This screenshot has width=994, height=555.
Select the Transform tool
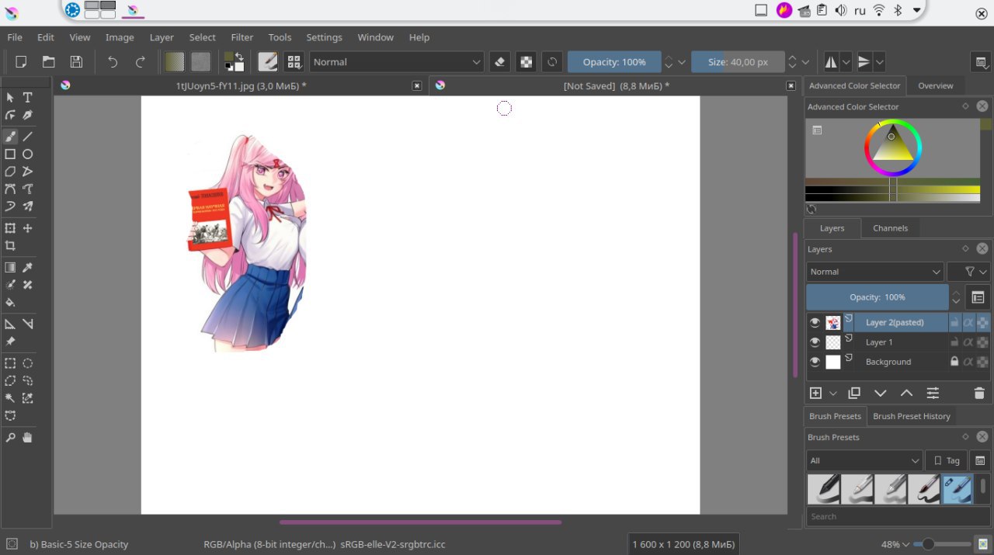[10, 228]
